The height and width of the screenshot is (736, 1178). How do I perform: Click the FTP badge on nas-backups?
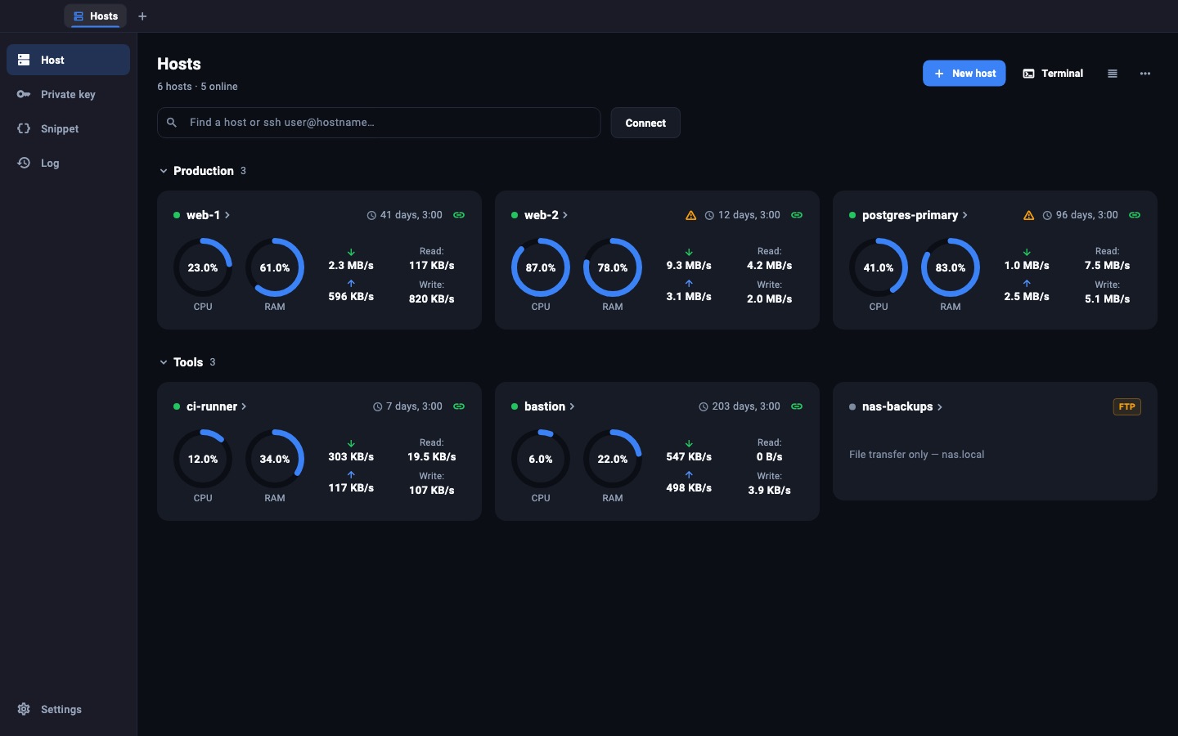click(1126, 406)
